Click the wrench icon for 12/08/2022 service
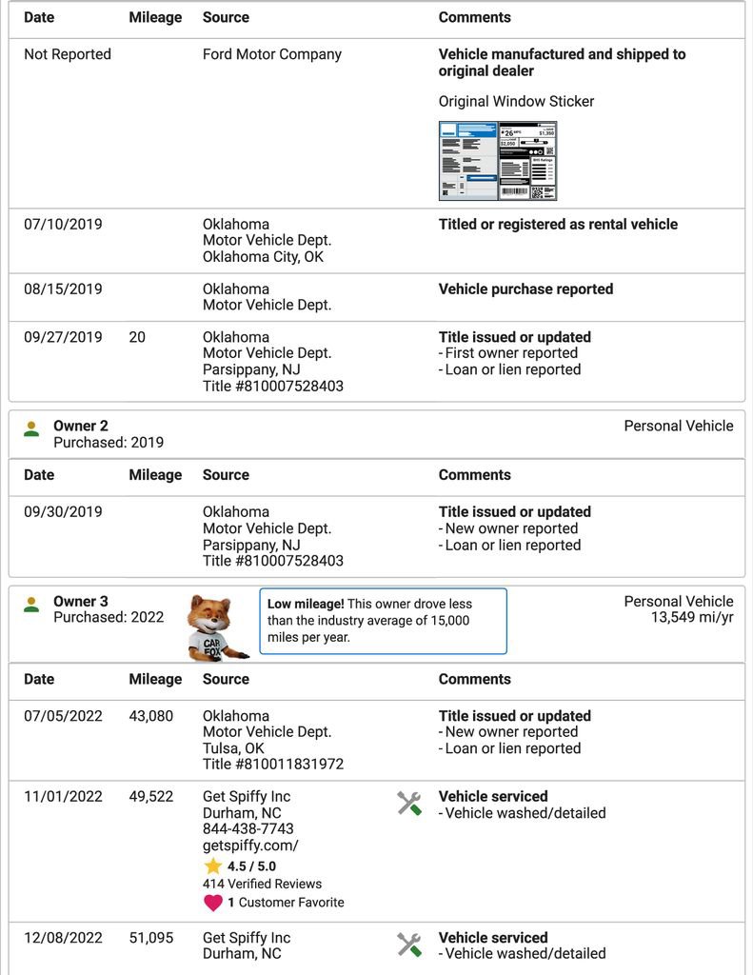Viewport: 753px width, 975px height. (409, 945)
